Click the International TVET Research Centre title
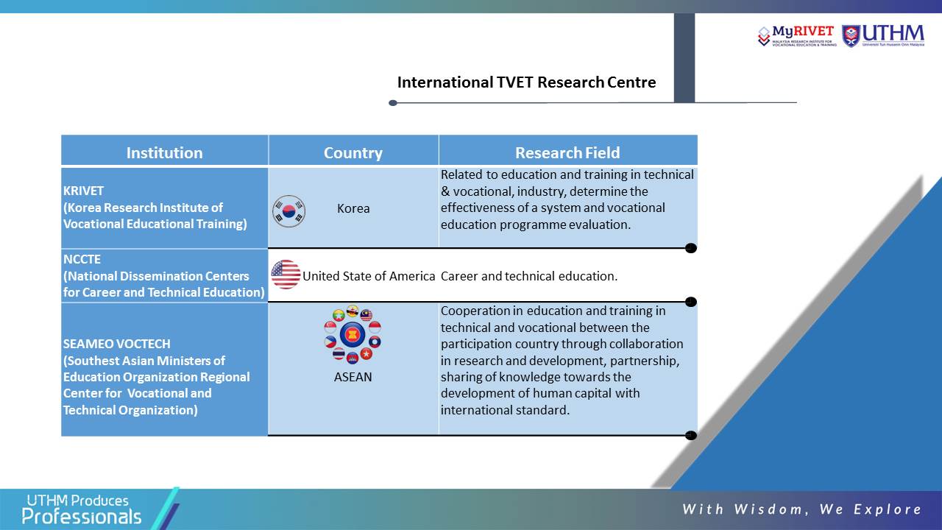The height and width of the screenshot is (530, 942). point(526,82)
